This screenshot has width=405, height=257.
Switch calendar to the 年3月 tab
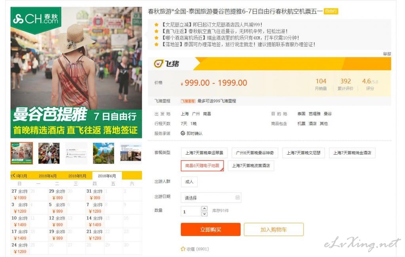[x=21, y=176]
